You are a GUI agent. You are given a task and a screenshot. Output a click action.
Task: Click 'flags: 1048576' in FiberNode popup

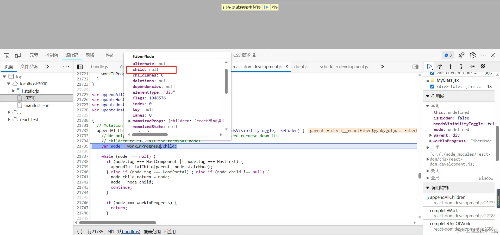coord(149,98)
